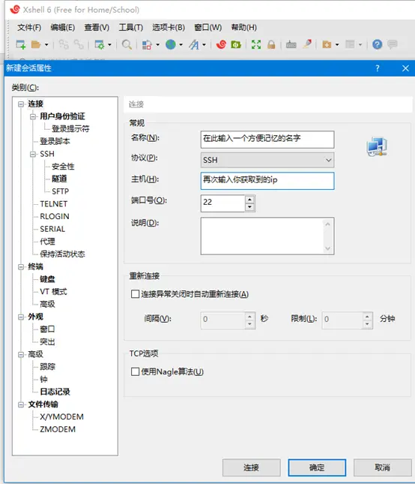Click the padlock lock icon
This screenshot has height=484, width=415.
coord(271,45)
